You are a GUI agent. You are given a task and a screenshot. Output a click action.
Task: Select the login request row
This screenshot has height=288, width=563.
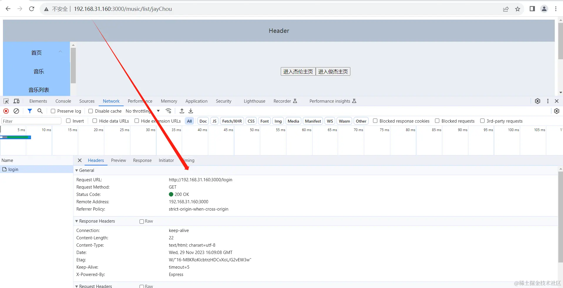click(x=36, y=170)
